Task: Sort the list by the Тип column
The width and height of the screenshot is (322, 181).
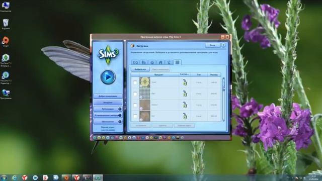Action: [x=199, y=75]
